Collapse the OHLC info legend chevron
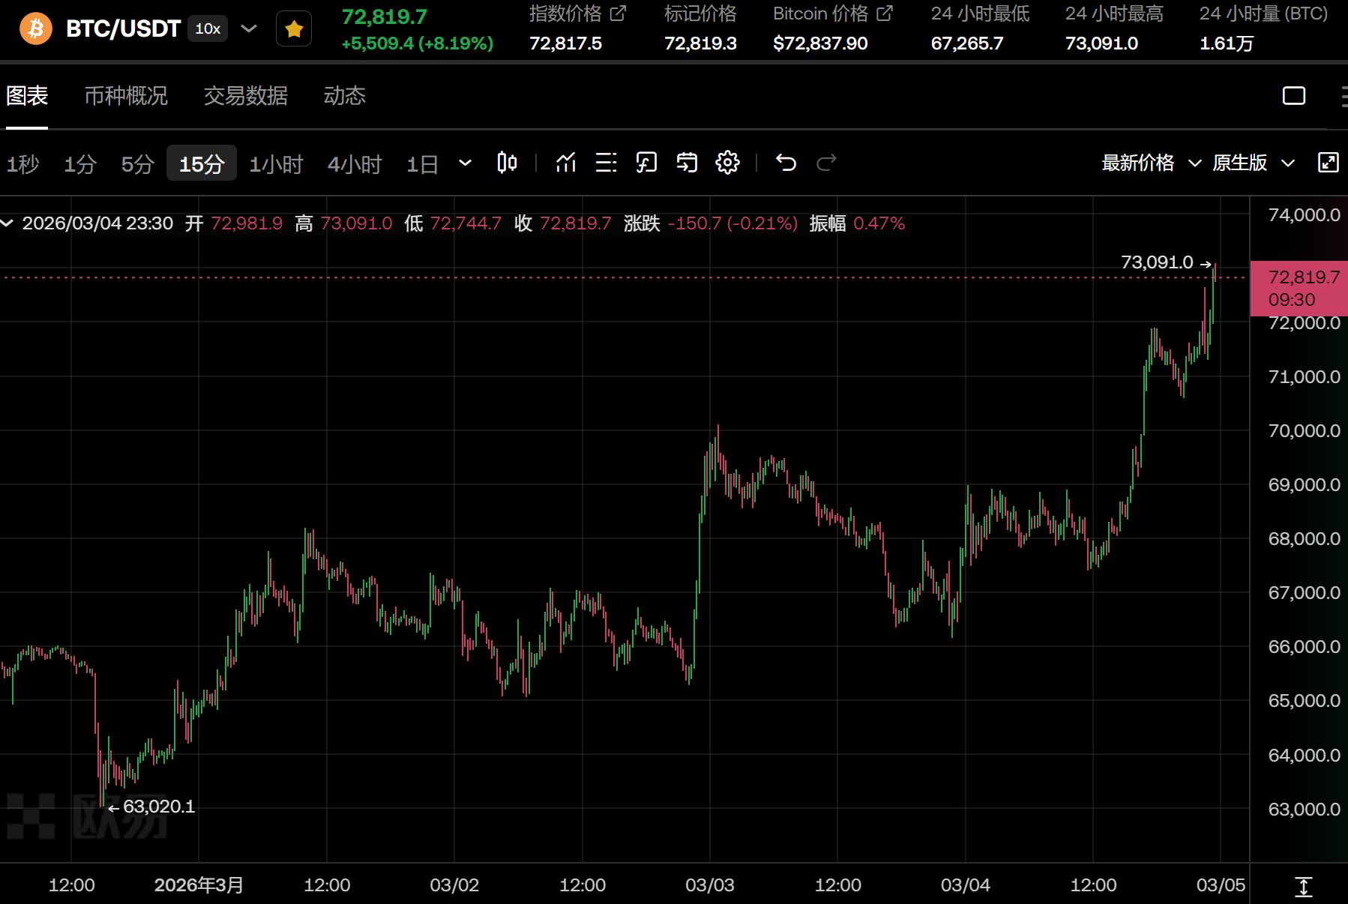Image resolution: width=1348 pixels, height=904 pixels. [7, 223]
